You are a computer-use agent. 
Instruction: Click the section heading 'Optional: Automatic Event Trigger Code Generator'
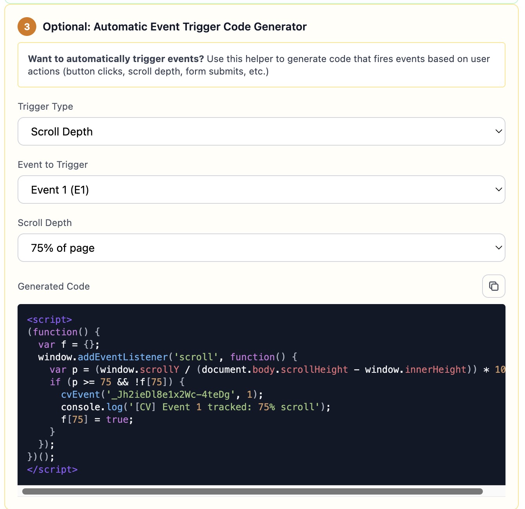point(175,27)
